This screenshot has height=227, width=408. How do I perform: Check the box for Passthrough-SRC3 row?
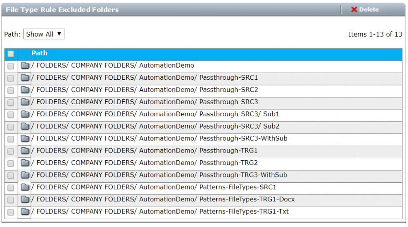tap(11, 103)
